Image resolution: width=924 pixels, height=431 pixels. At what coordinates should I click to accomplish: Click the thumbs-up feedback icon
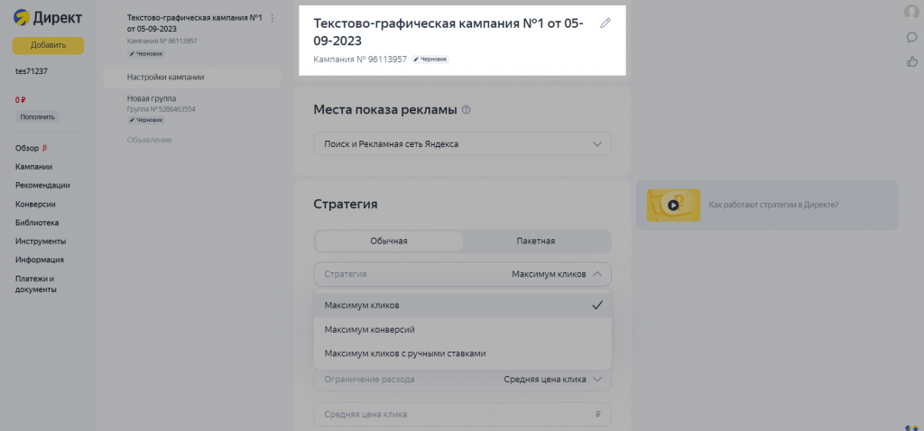coord(911,61)
